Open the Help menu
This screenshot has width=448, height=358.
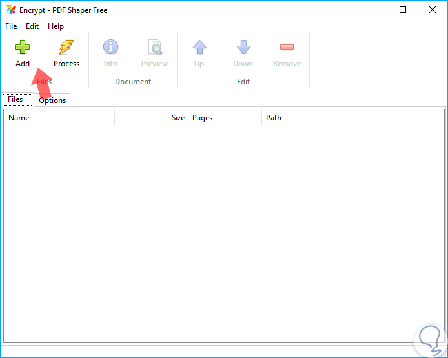[56, 26]
